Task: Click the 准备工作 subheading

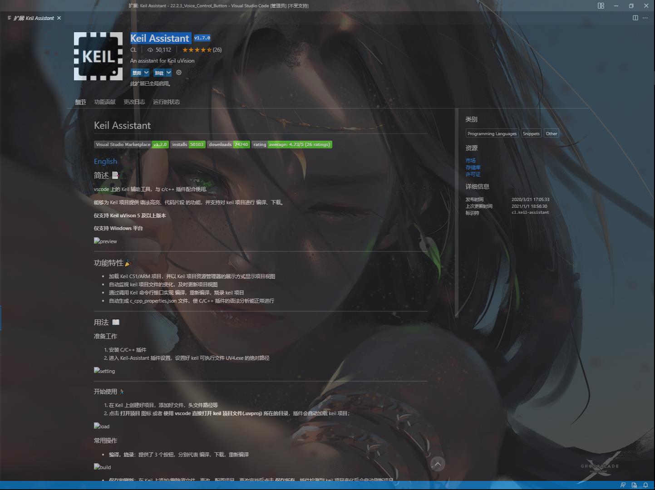Action: tap(105, 336)
